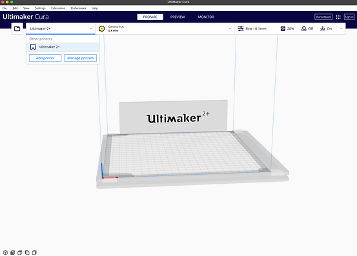Click the print profile sliders icon
Screen dimensions: 357x256
coord(241,28)
